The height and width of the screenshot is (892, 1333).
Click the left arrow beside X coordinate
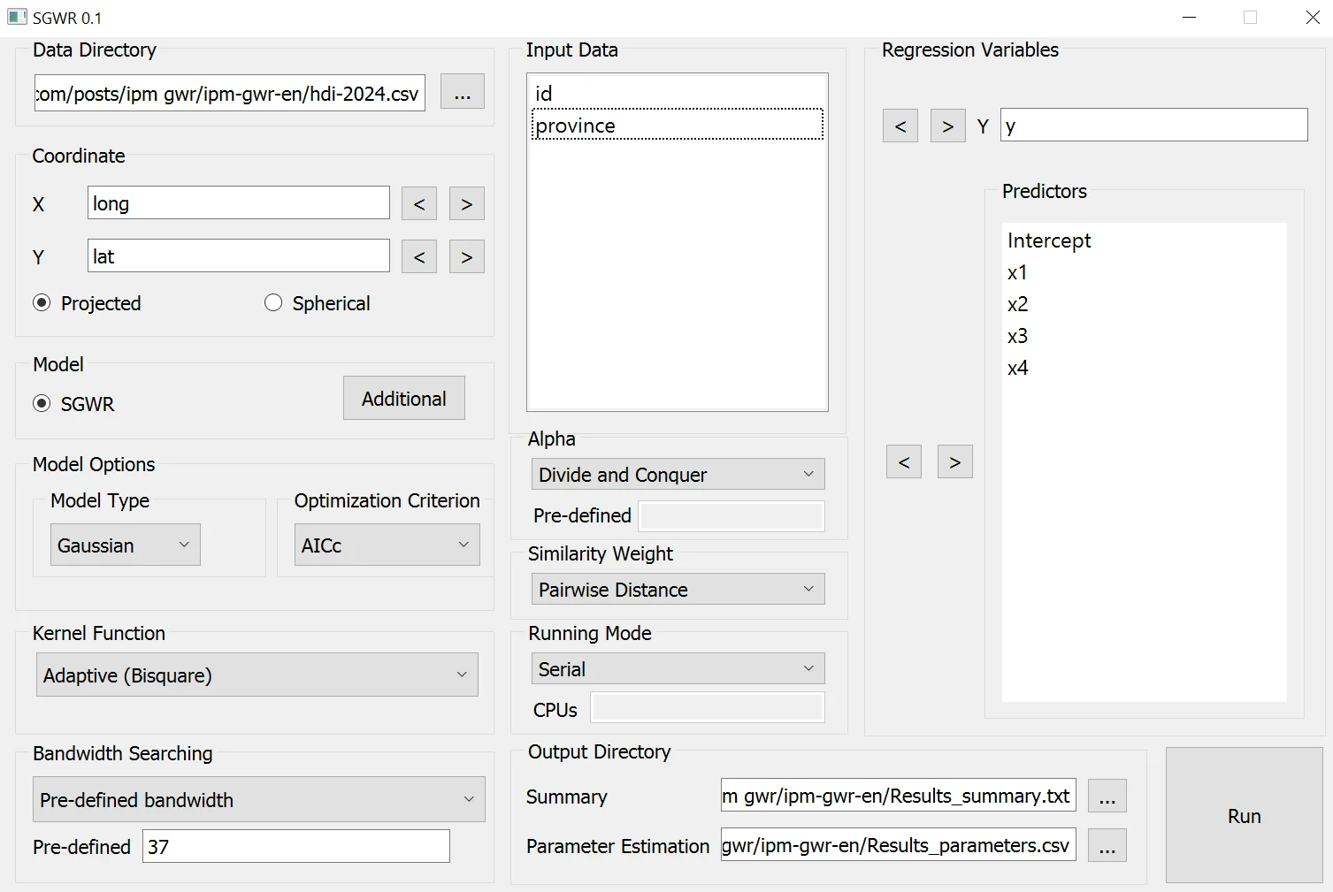[418, 204]
